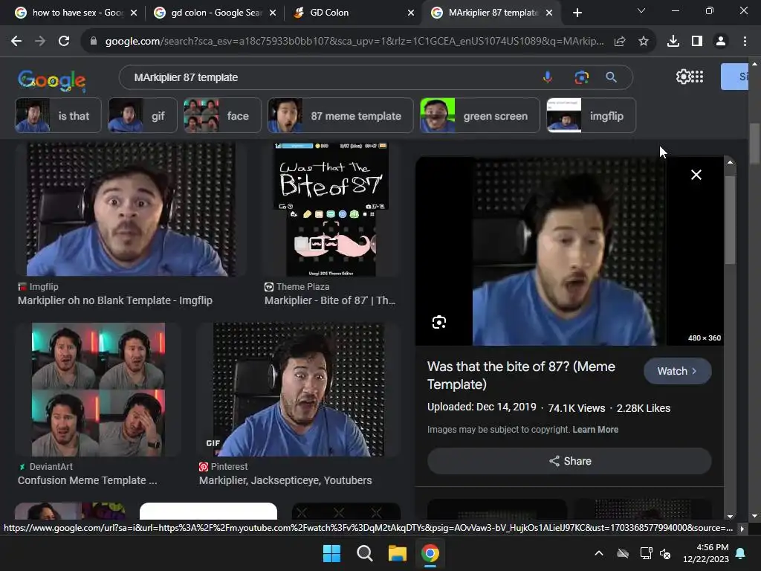
Task: Open DeviantArt Confusion Meme thumbnail
Action: click(x=99, y=390)
